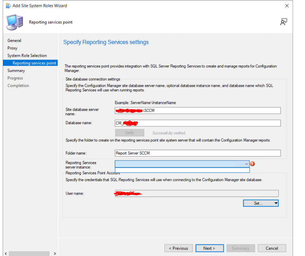Click the red error indicator beside the server instance dropdown

(252, 164)
